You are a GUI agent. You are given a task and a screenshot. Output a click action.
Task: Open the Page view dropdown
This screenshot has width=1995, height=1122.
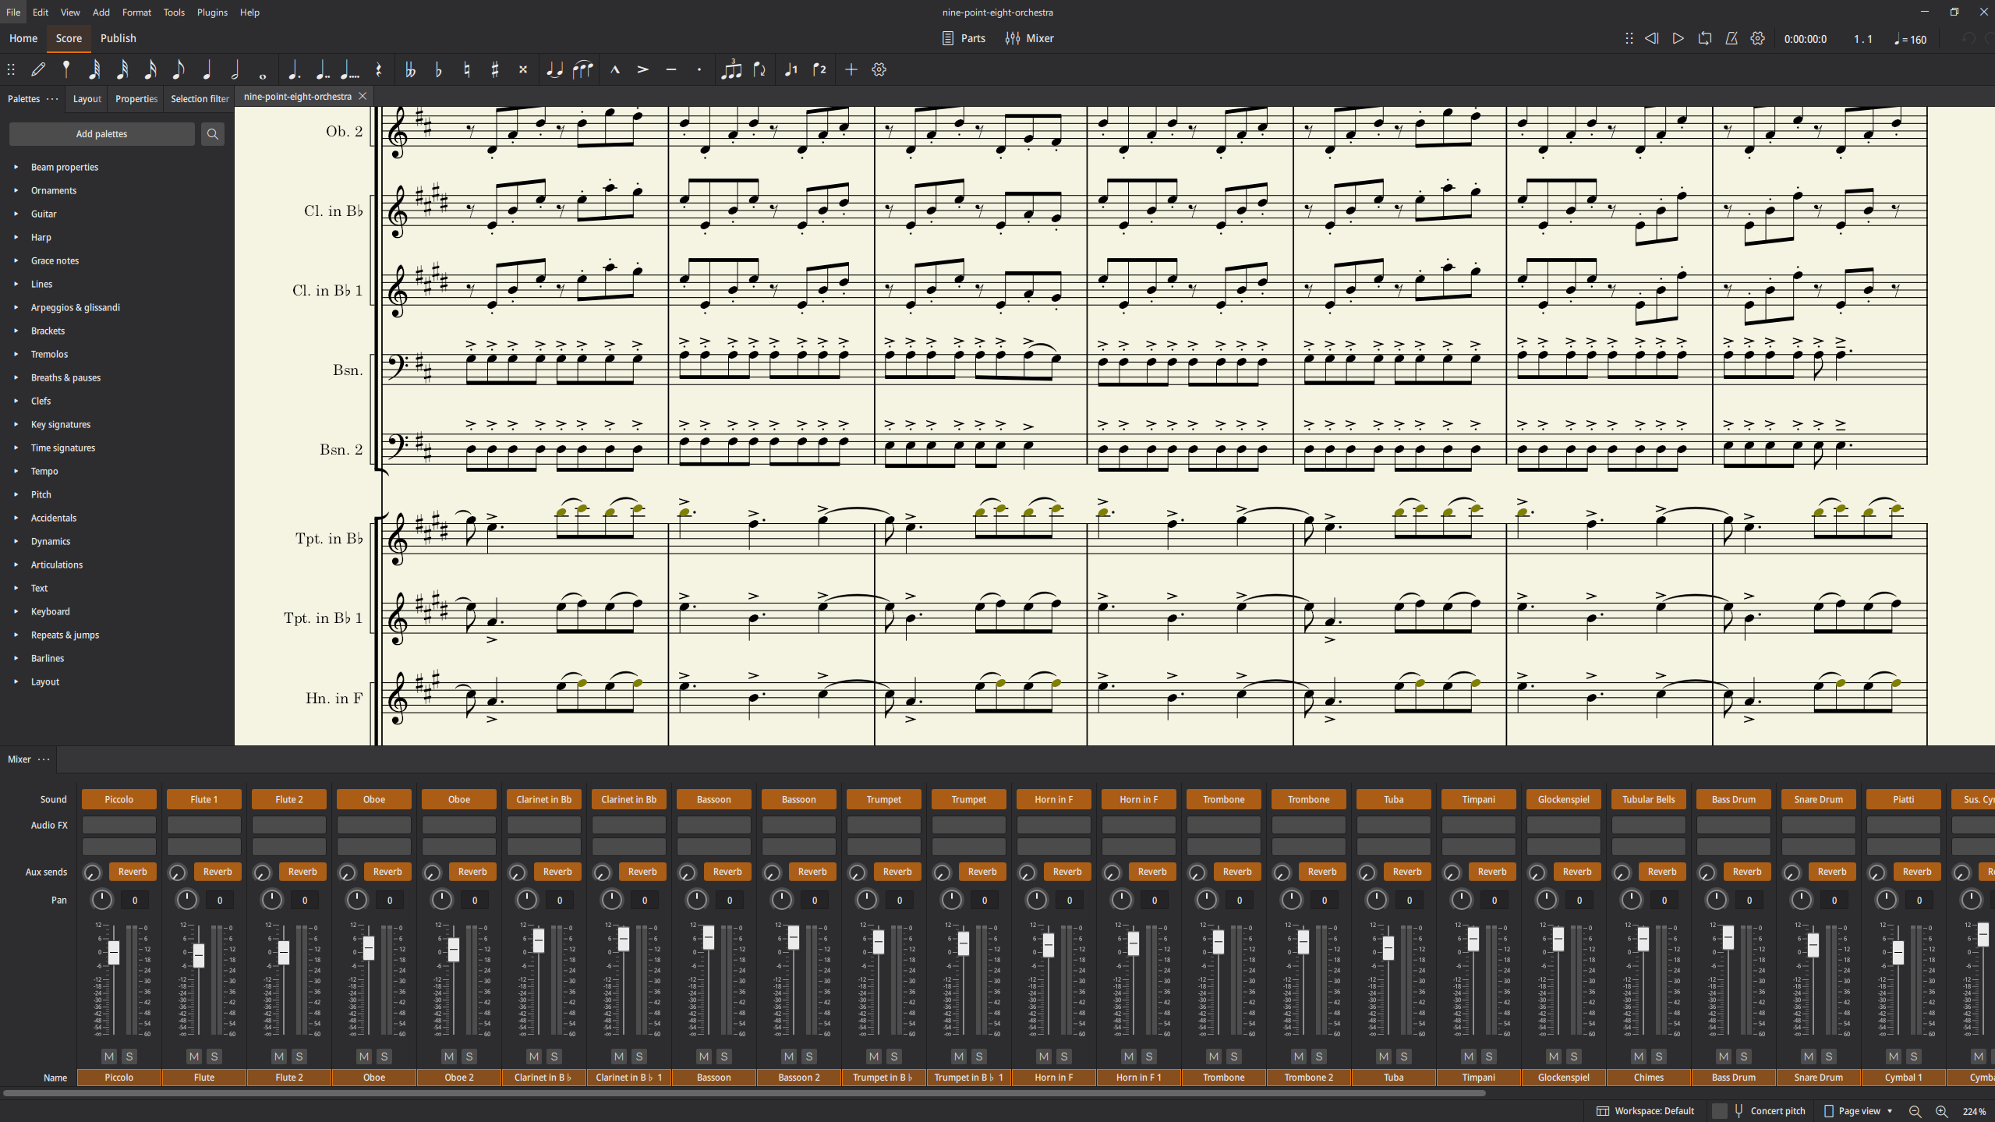1860,1111
